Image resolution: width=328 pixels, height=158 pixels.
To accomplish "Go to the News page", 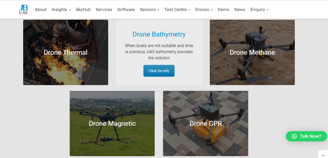I will tap(240, 10).
